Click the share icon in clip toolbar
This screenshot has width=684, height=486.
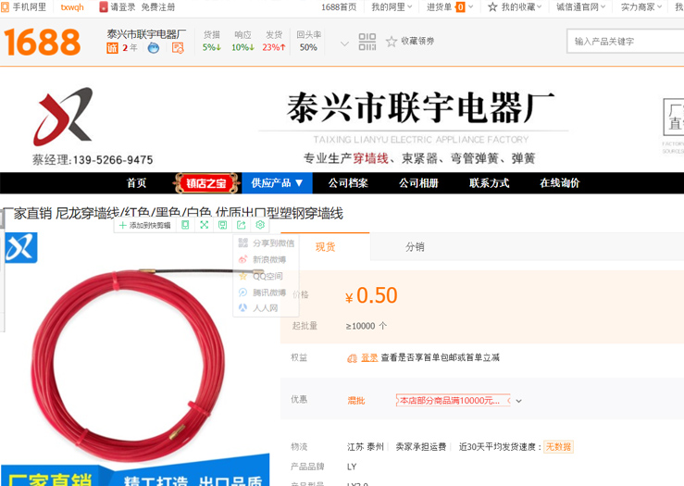[242, 225]
